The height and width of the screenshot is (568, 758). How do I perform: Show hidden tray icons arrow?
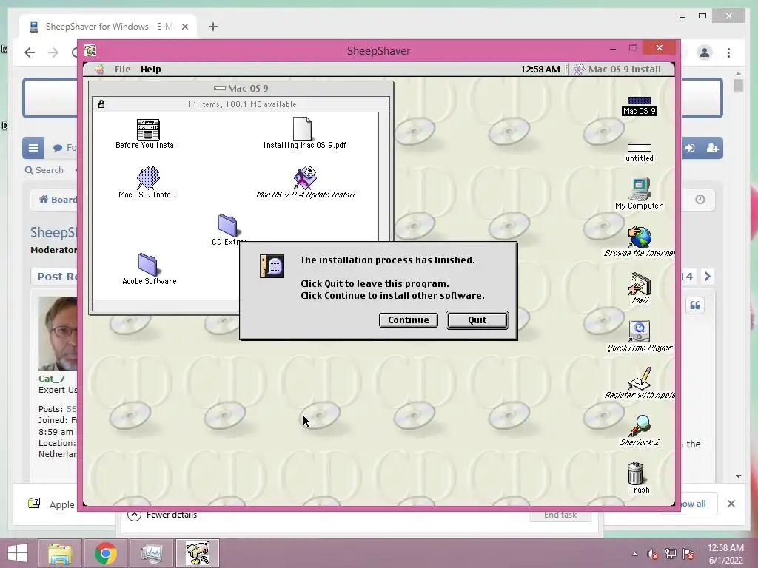pos(634,554)
